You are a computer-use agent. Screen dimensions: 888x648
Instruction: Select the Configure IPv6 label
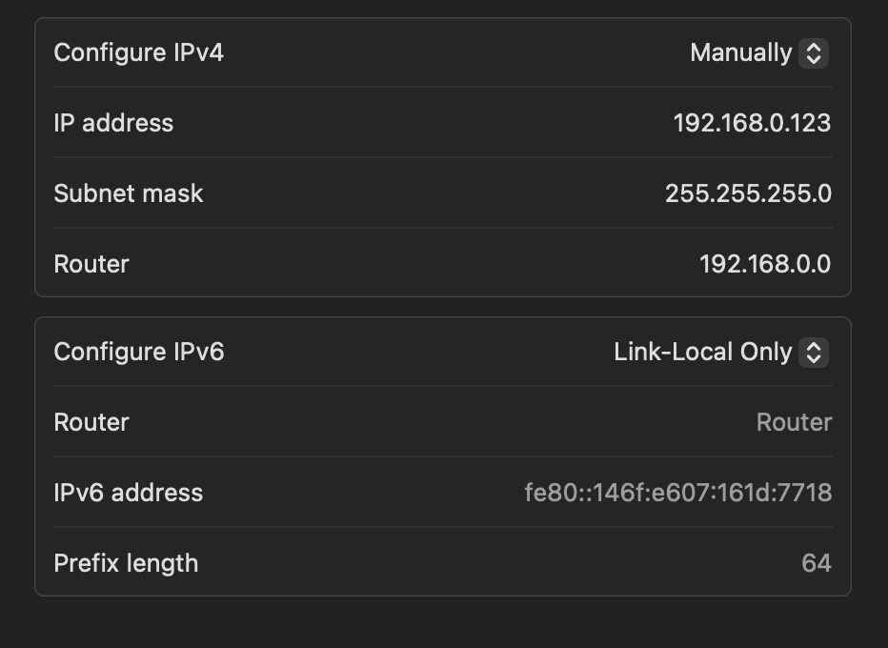pos(139,353)
